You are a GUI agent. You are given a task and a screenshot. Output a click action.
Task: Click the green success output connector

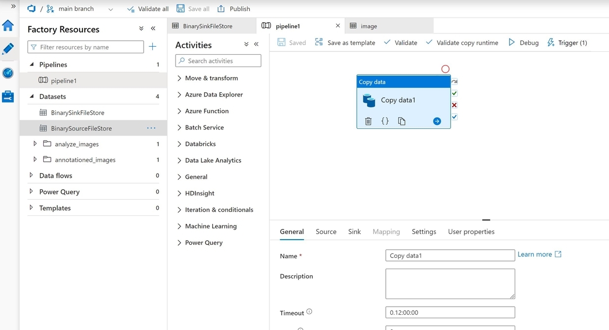[x=454, y=93]
